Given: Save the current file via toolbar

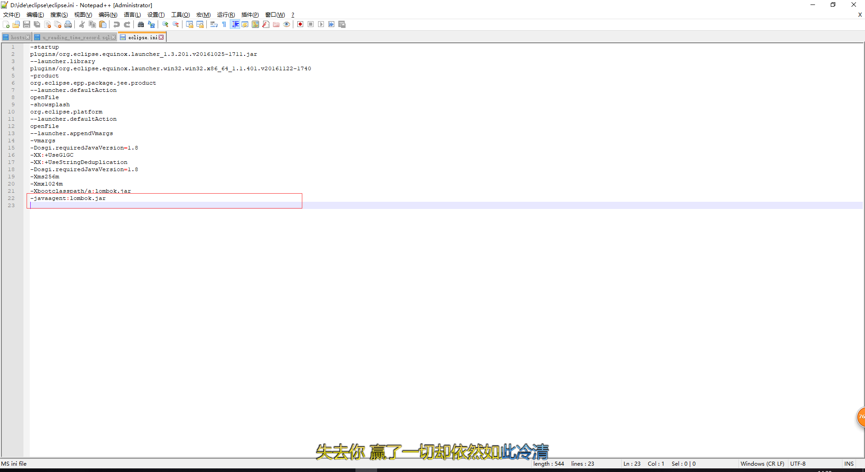Looking at the screenshot, I should pos(27,24).
